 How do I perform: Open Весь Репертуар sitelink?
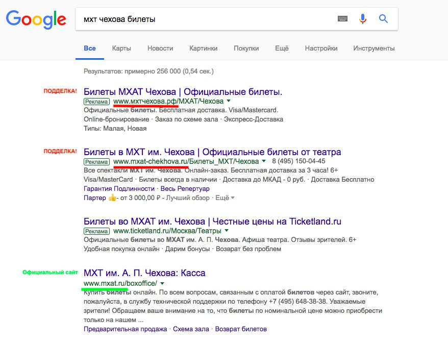[185, 188]
